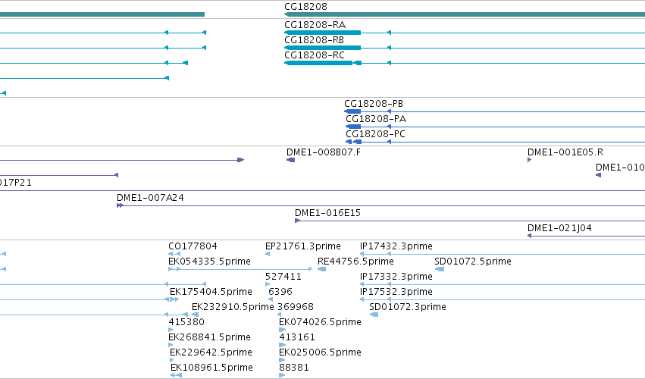645x379 pixels.
Task: Select DME1-021J04 label
Action: [559, 228]
